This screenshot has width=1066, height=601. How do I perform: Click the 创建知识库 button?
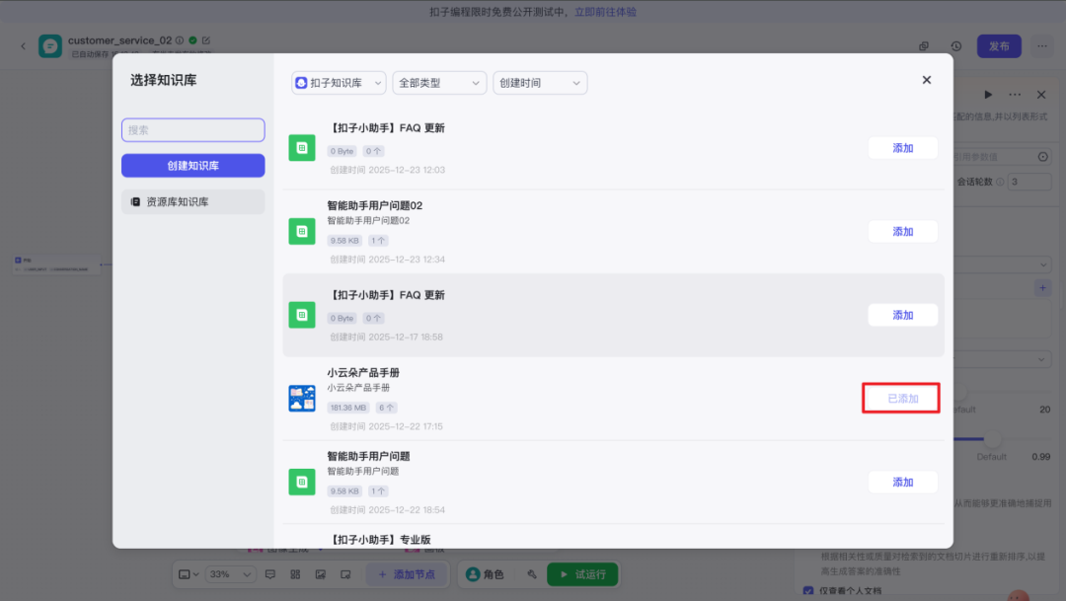click(193, 166)
